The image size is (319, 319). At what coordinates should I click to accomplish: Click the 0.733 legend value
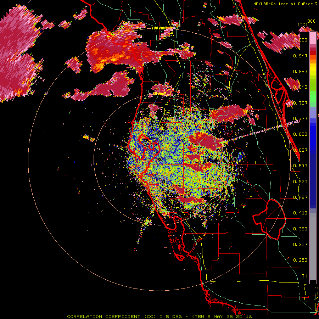tap(300, 119)
